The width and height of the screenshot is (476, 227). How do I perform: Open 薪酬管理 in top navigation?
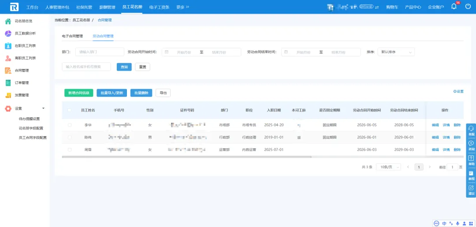click(x=107, y=7)
